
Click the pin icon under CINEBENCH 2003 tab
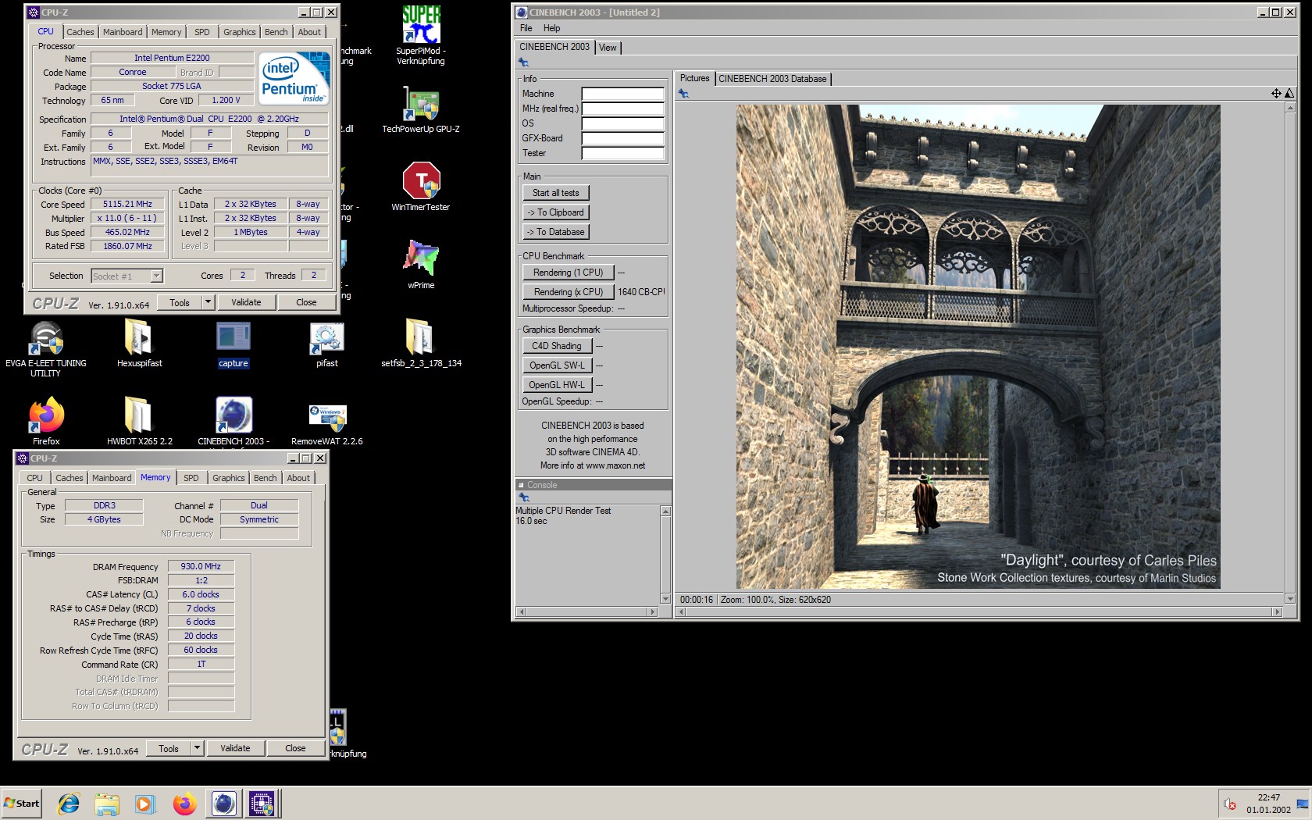tap(524, 62)
